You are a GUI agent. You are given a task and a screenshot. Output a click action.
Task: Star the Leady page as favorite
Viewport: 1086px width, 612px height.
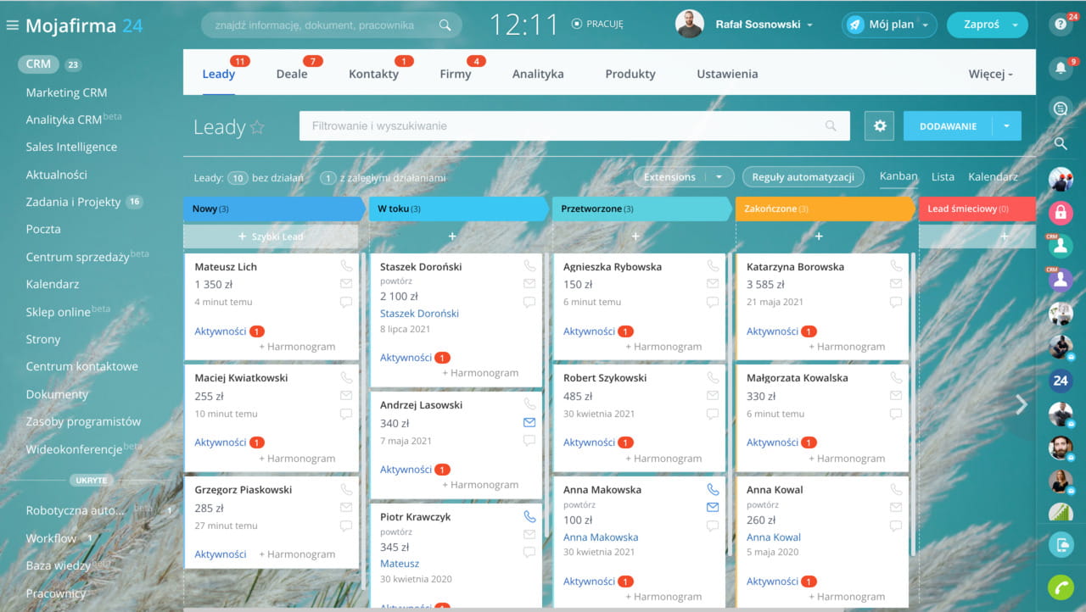coord(257,127)
